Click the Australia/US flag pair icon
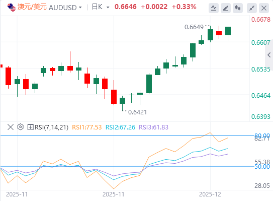Screen dimensions: 273x201 point(12,8)
